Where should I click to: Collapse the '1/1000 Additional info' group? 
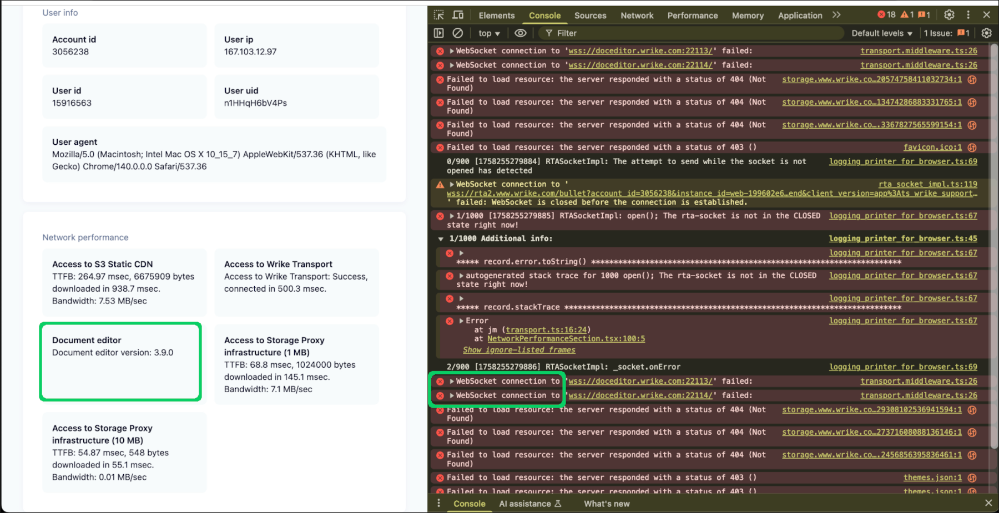pos(441,239)
